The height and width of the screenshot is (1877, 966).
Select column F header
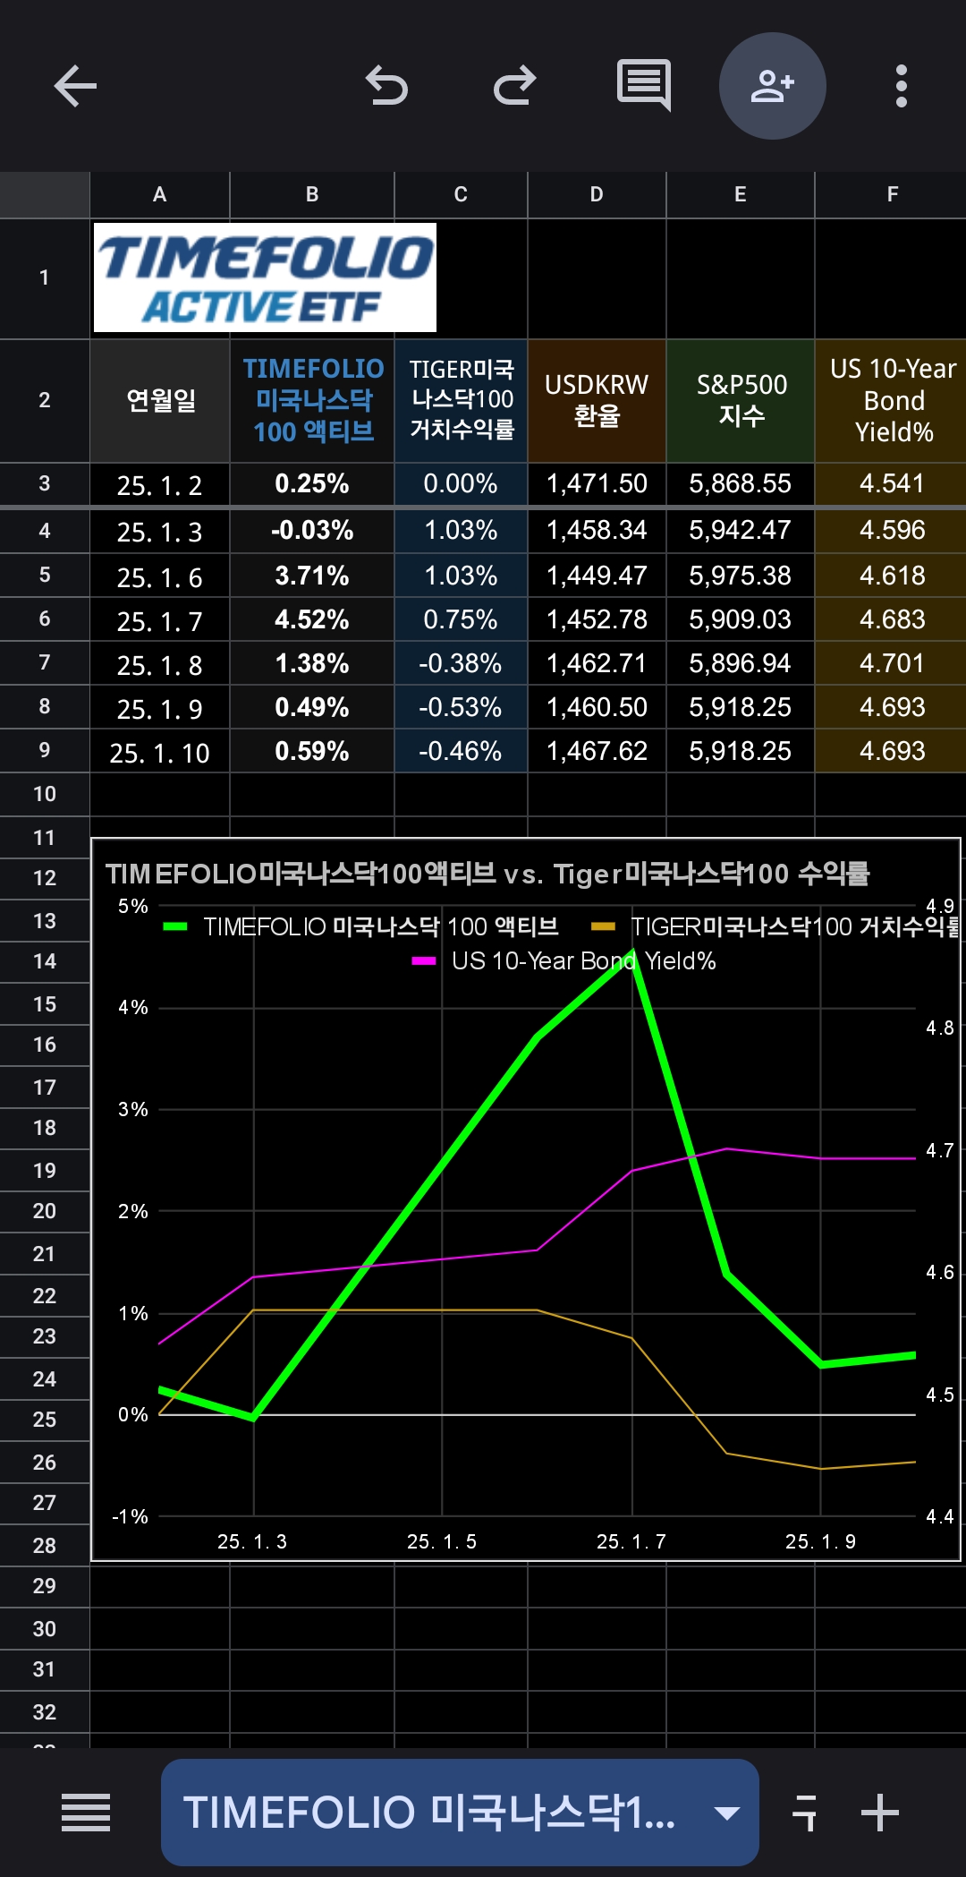point(892,195)
